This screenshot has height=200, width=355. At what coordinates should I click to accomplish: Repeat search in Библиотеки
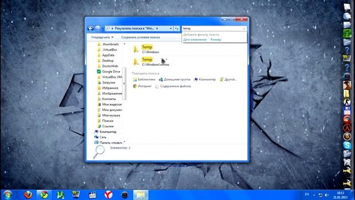144,79
